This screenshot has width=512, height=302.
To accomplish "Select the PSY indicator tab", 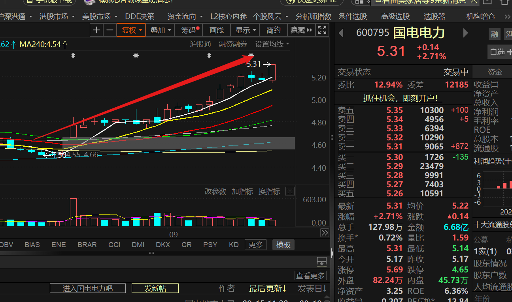I will (x=210, y=245).
